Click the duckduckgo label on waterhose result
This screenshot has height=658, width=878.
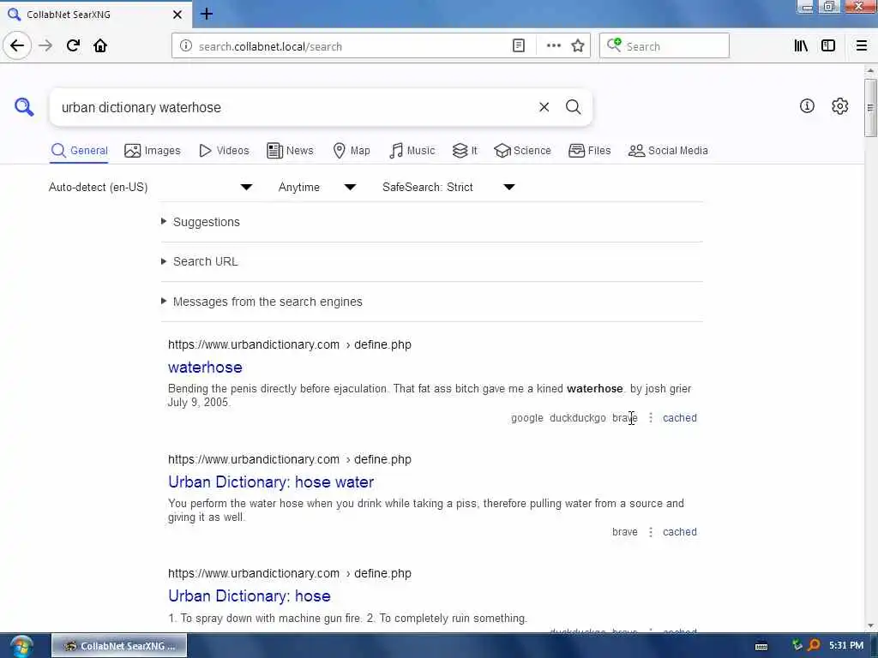pos(577,418)
